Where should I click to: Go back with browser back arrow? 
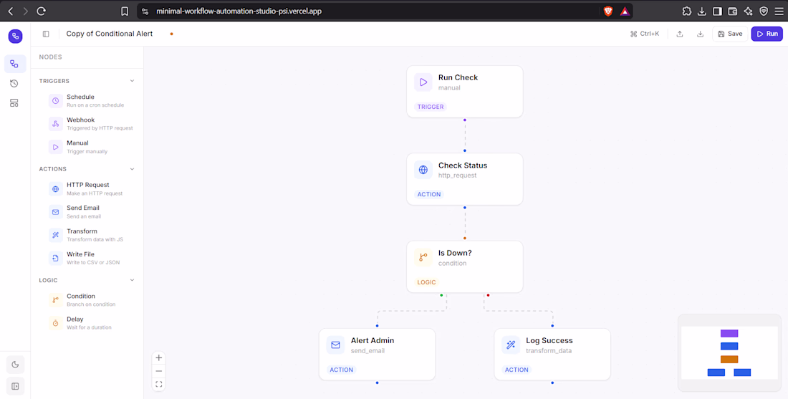click(x=11, y=11)
